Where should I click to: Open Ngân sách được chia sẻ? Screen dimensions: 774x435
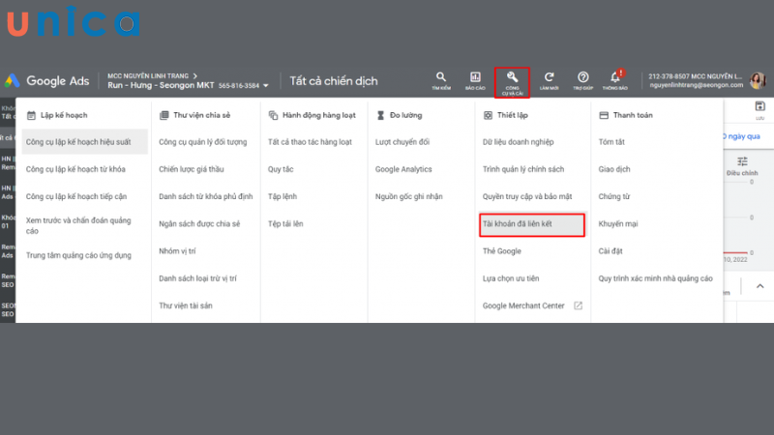click(199, 224)
